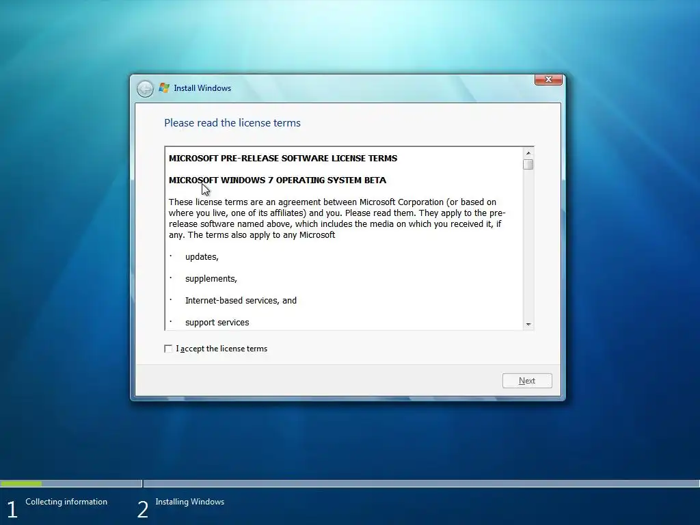
Task: Click 'Internet-based services, and' bullet item
Action: pyautogui.click(x=241, y=301)
